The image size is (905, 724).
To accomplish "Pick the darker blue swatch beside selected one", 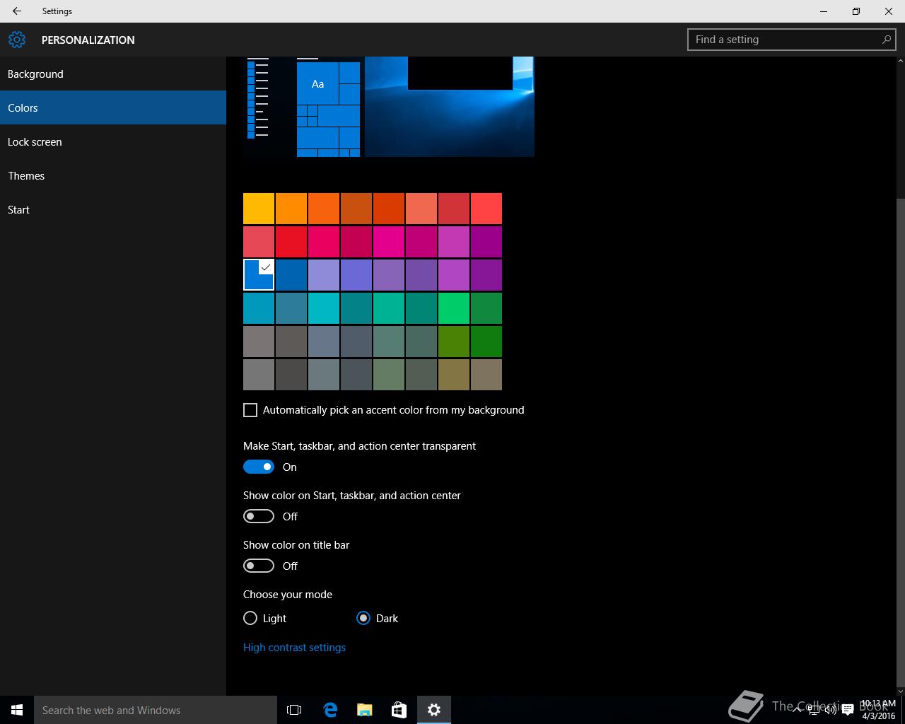I will pos(291,275).
